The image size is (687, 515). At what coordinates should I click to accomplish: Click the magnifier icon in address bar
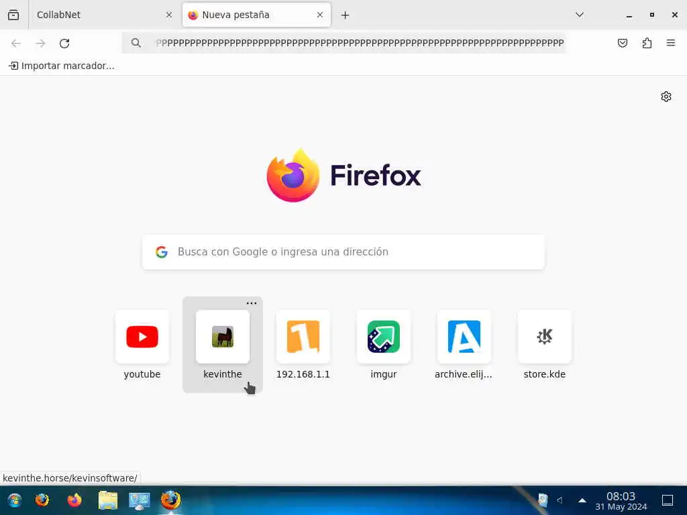click(x=136, y=43)
